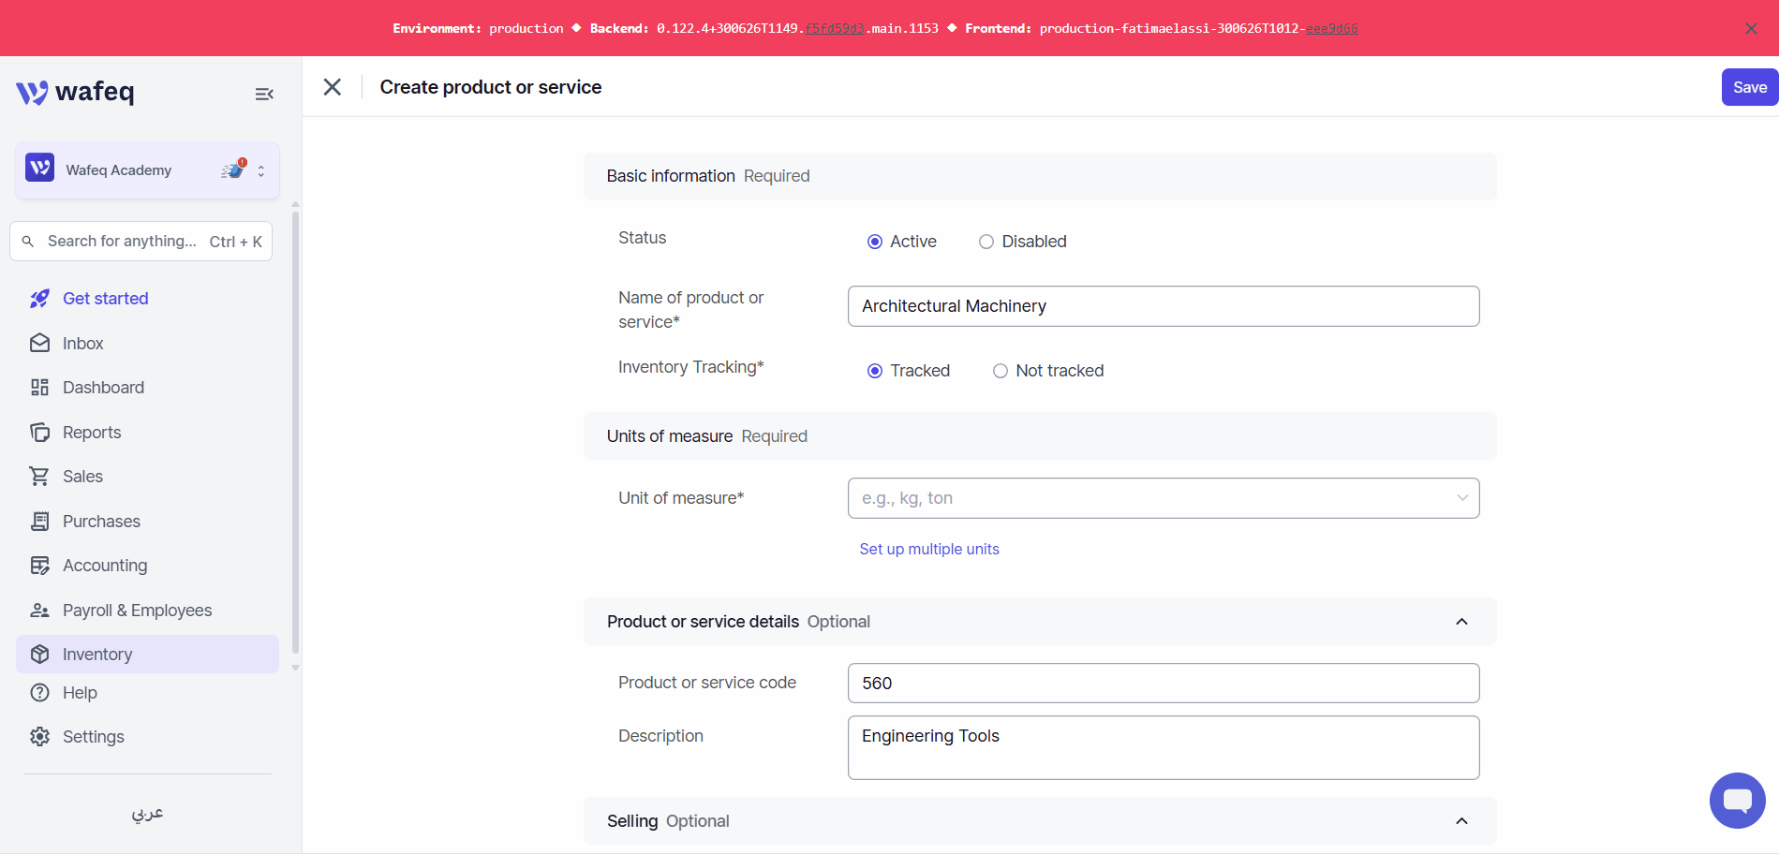Screen dimensions: 1779x854
Task: Click the Inventory box icon
Action: coord(39,655)
